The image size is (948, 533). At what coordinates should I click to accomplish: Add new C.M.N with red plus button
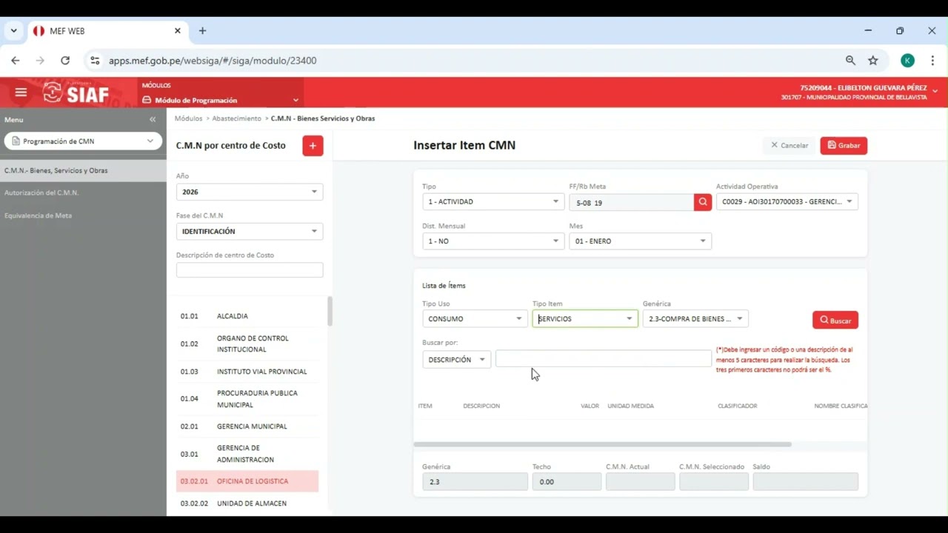click(x=313, y=146)
